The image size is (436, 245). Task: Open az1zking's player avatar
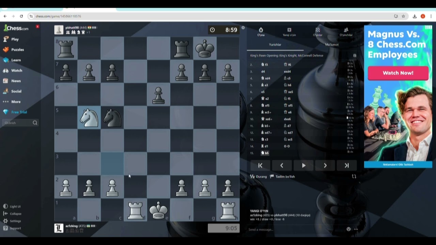(59, 228)
